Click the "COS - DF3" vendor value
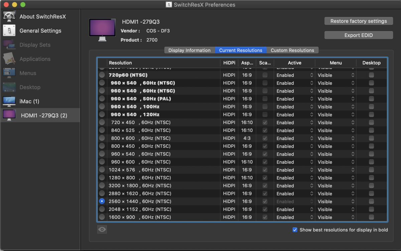The height and width of the screenshot is (251, 401). [158, 31]
